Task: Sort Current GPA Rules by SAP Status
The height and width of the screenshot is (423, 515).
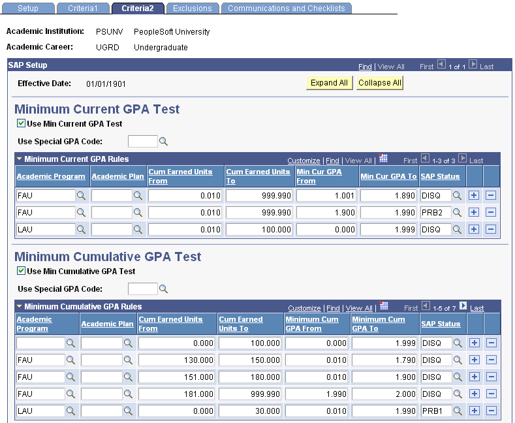Action: point(440,176)
